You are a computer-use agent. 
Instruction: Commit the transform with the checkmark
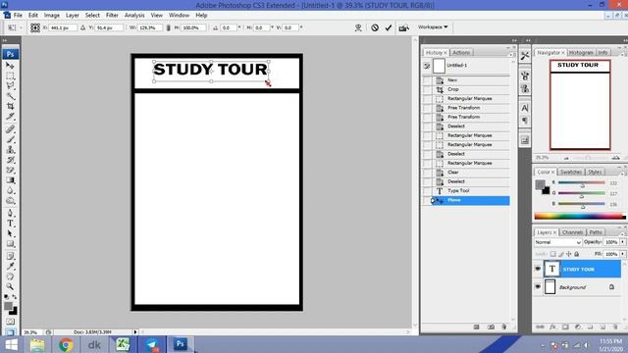click(389, 27)
